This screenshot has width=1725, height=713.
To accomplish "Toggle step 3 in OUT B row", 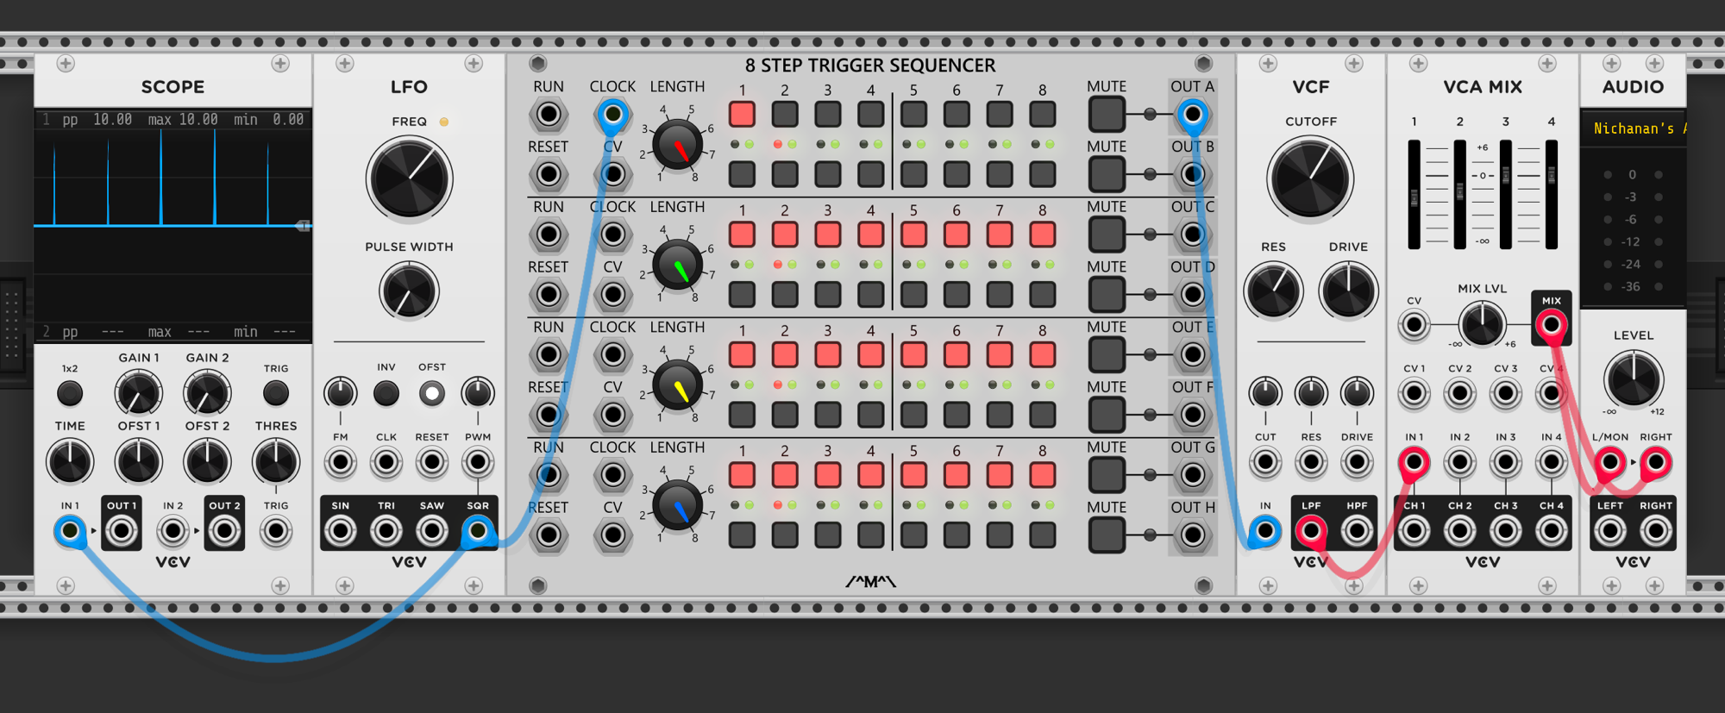I will [828, 174].
